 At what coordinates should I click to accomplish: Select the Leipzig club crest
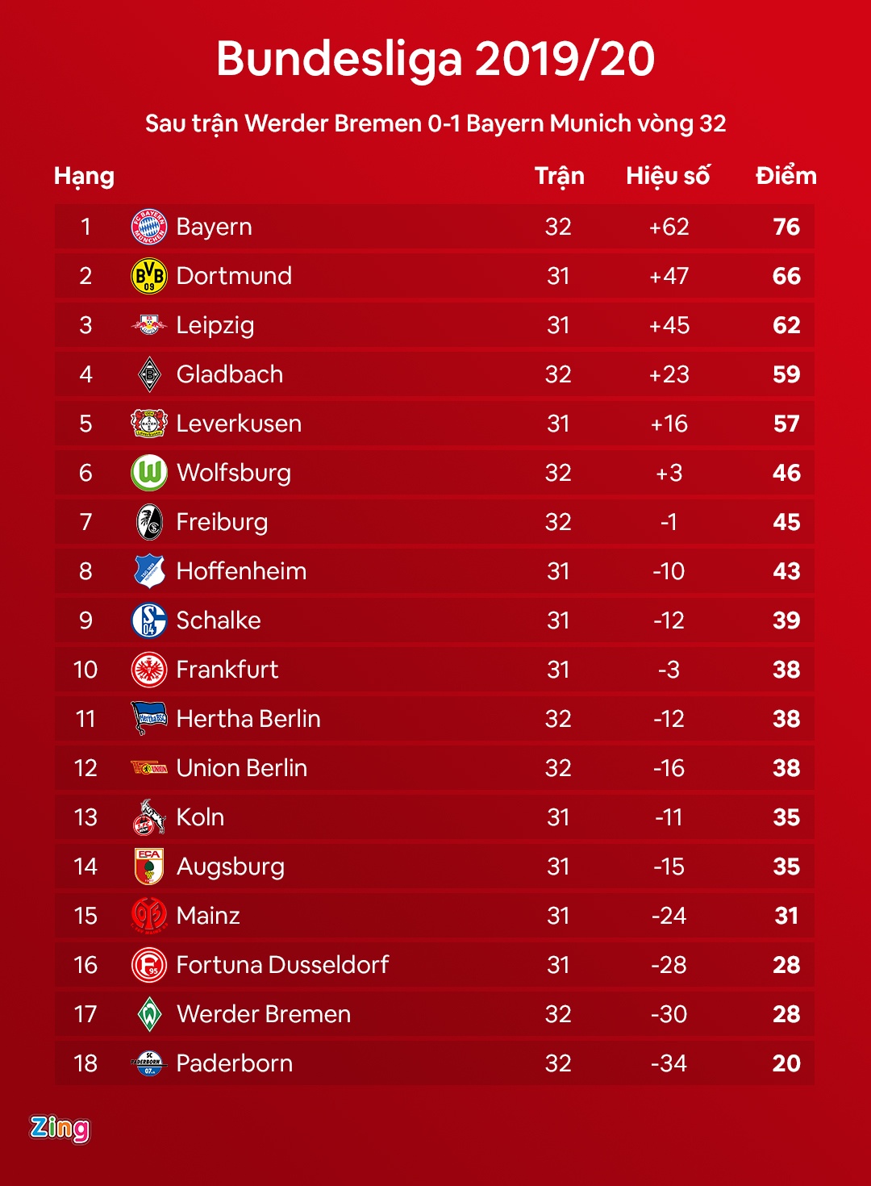(x=149, y=325)
